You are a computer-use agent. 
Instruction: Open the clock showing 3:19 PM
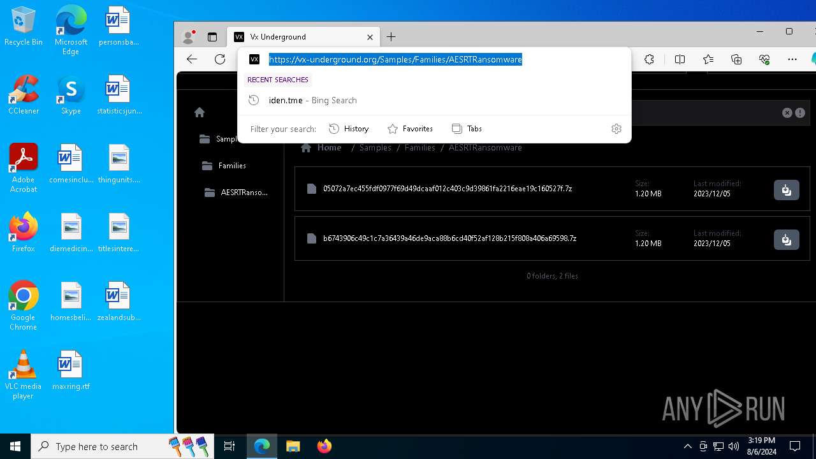point(761,446)
